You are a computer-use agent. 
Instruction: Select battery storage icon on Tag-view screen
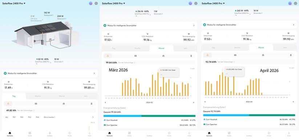[x=36, y=104]
